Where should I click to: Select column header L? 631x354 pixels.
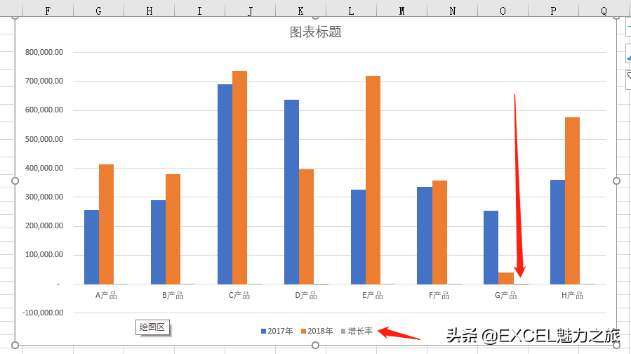pyautogui.click(x=352, y=11)
